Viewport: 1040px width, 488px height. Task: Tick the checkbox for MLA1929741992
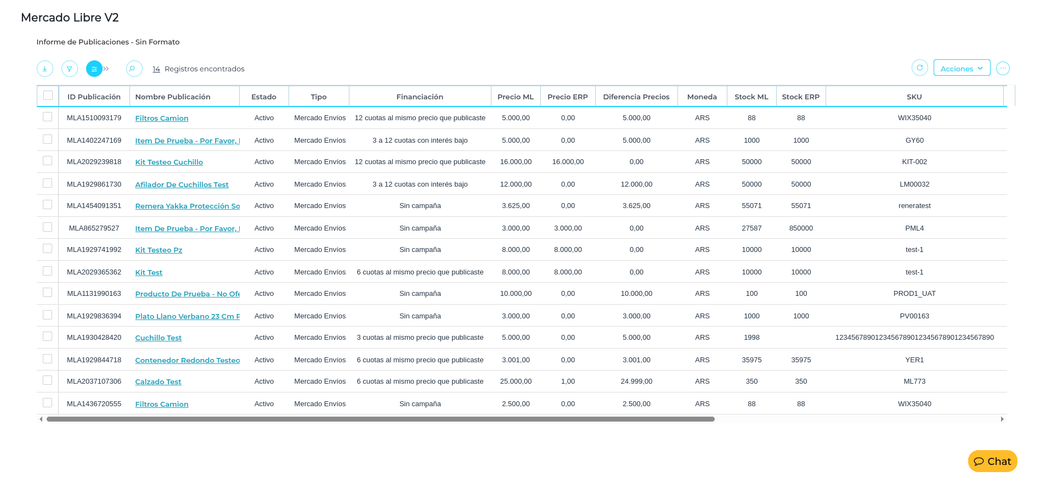tap(48, 249)
